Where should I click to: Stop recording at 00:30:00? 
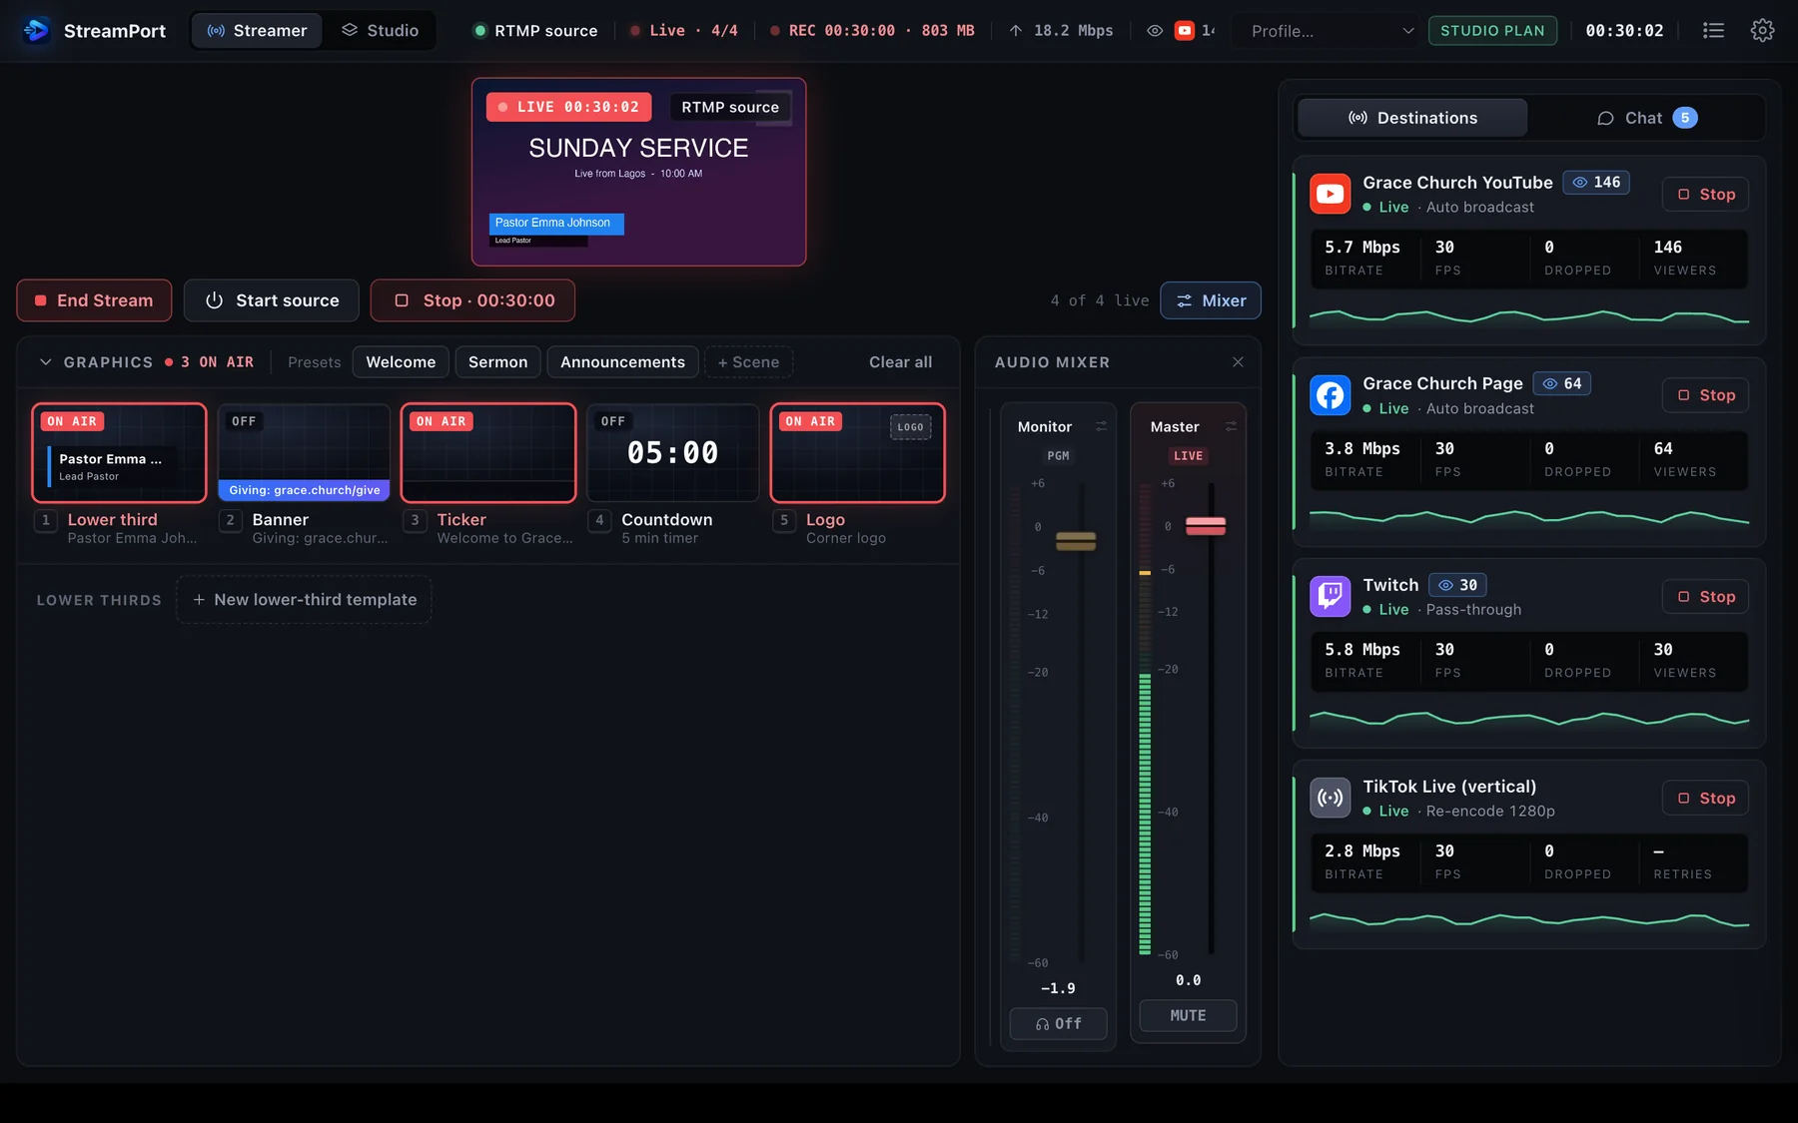coord(472,300)
